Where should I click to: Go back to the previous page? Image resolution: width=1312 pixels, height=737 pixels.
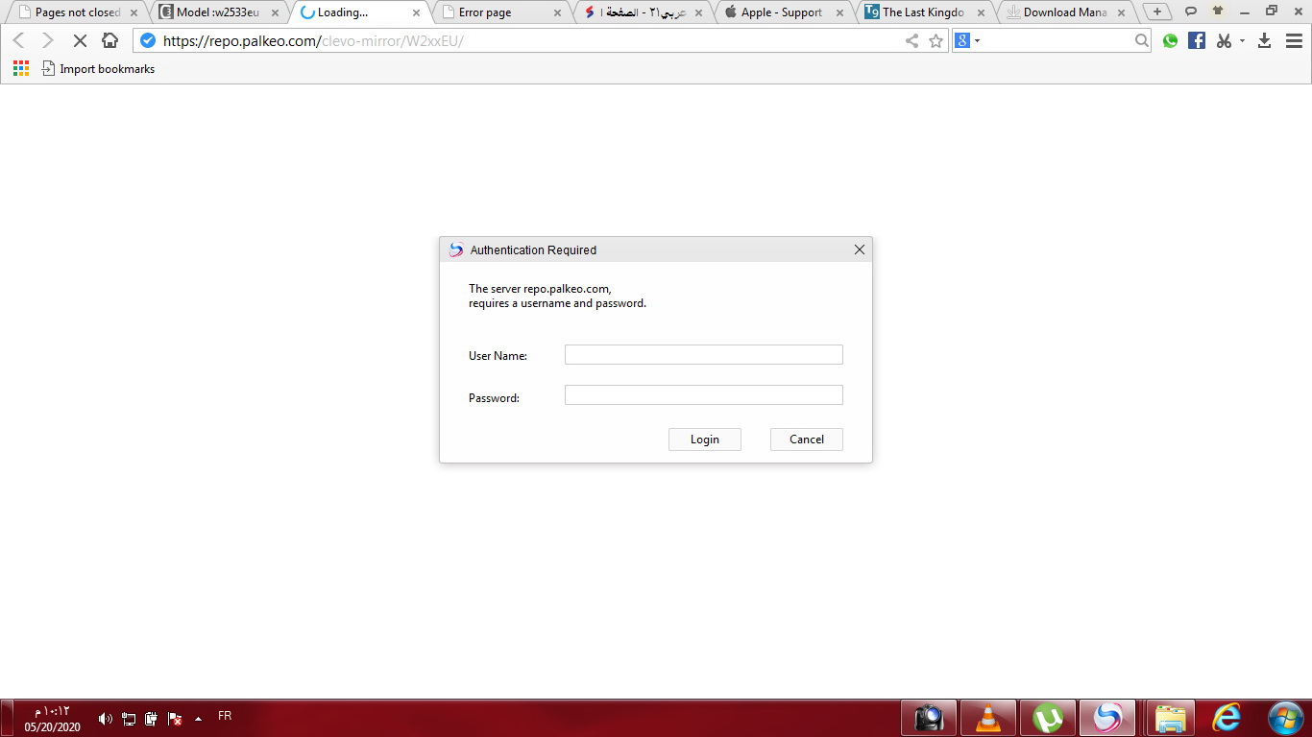coord(18,41)
